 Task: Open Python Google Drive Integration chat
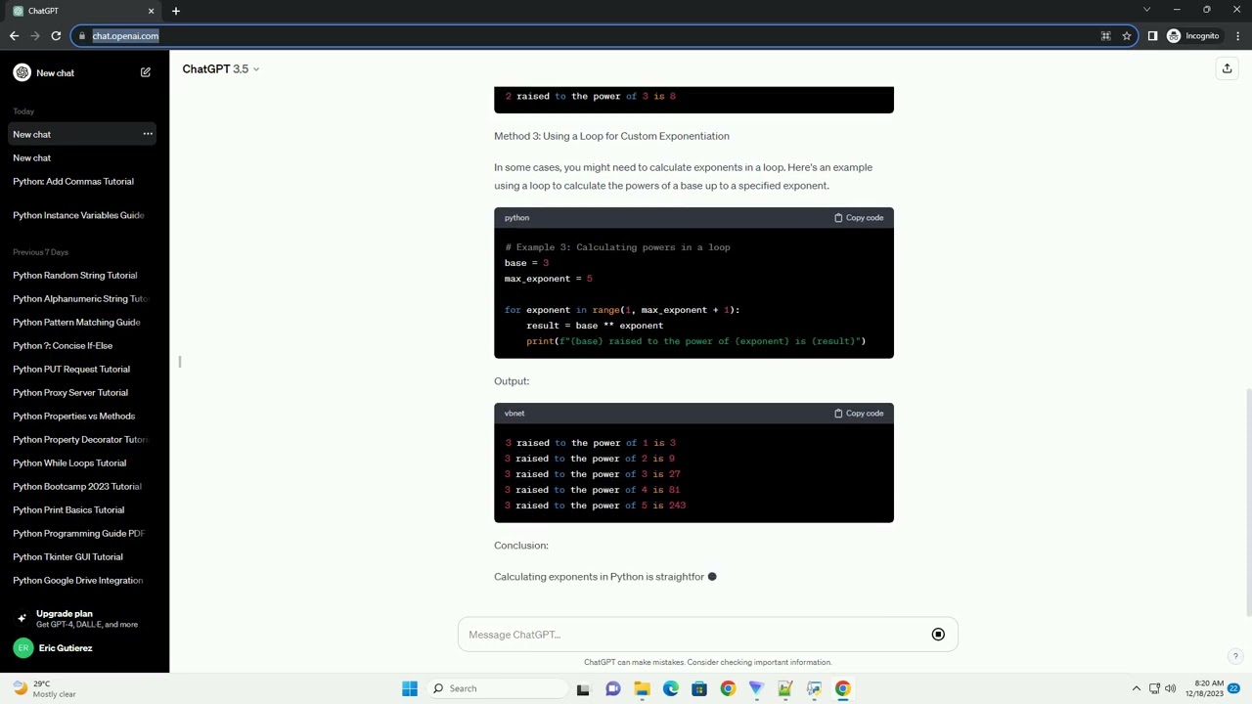tap(84, 580)
